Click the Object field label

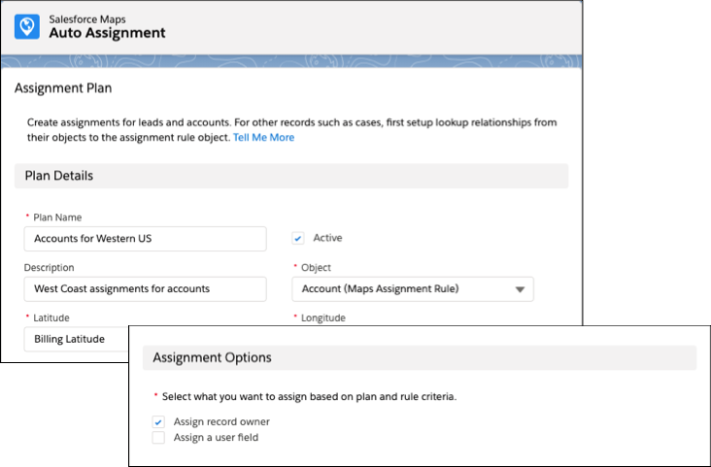click(316, 268)
